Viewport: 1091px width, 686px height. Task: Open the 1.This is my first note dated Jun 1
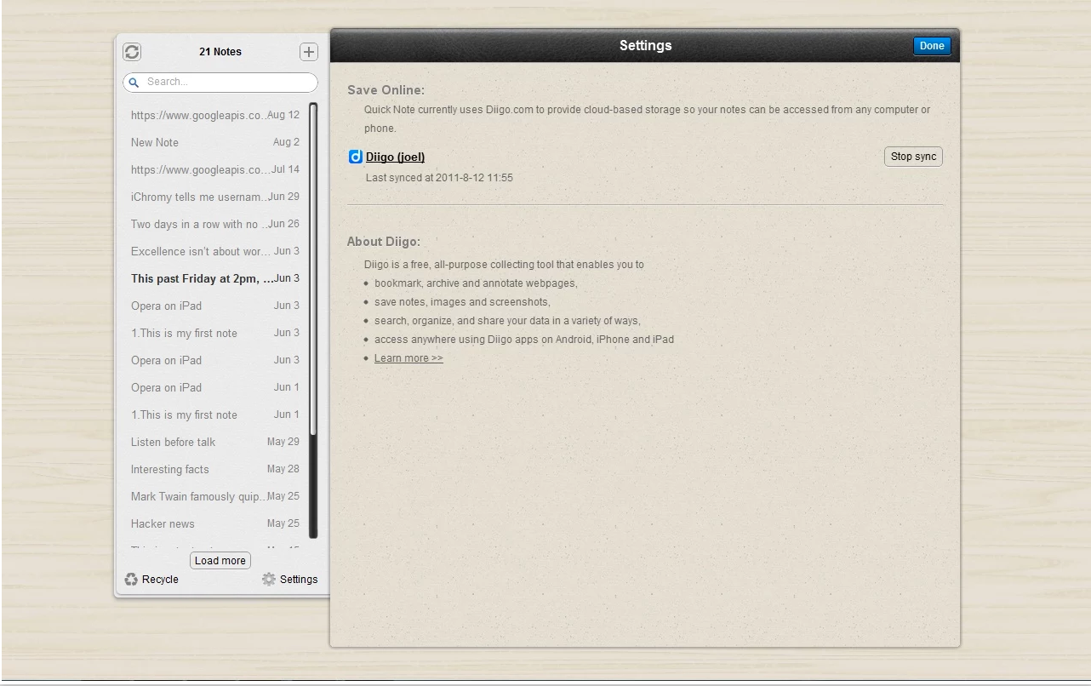tap(215, 415)
